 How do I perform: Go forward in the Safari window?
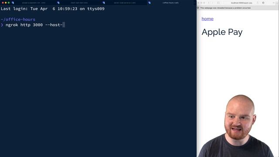point(212,3)
